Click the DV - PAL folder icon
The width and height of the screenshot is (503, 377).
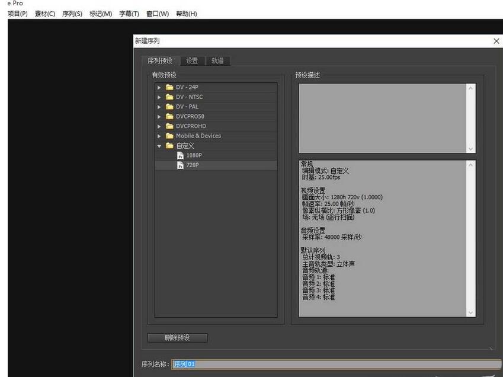[x=169, y=107]
